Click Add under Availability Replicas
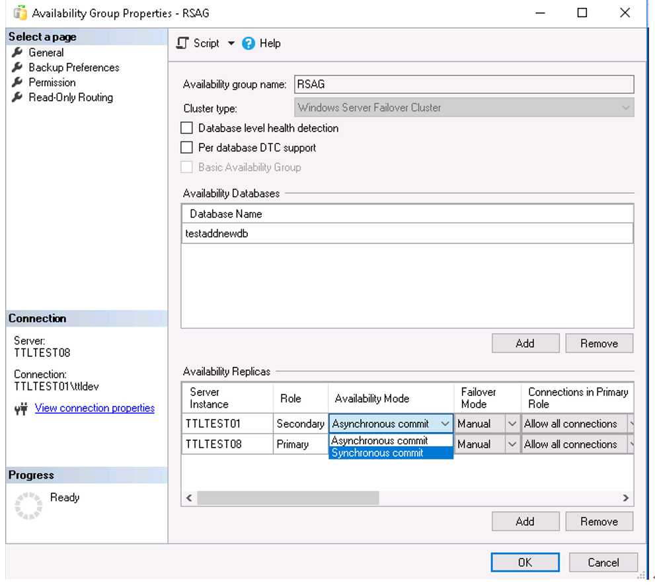Image resolution: width=655 pixels, height=585 pixels. coord(525,521)
